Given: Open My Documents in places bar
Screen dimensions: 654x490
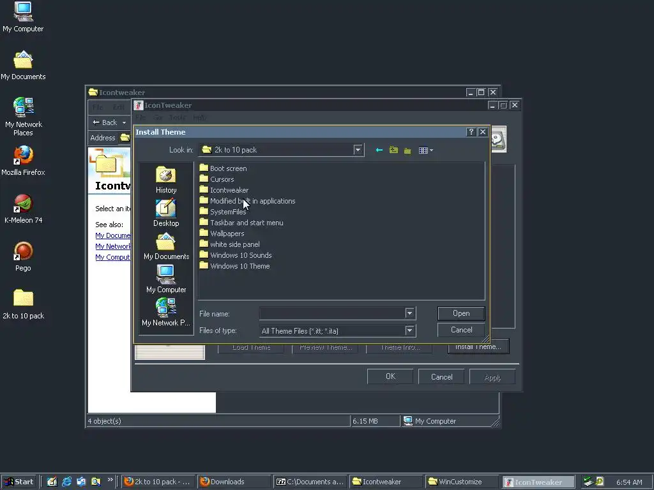Looking at the screenshot, I should tap(166, 246).
